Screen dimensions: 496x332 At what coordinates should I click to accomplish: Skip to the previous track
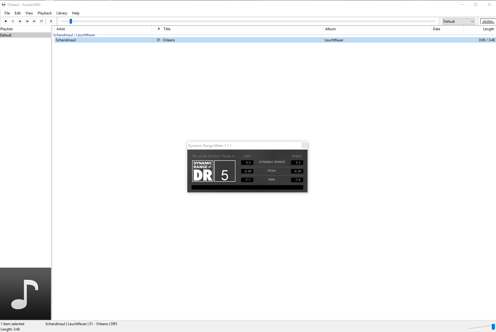[27, 21]
